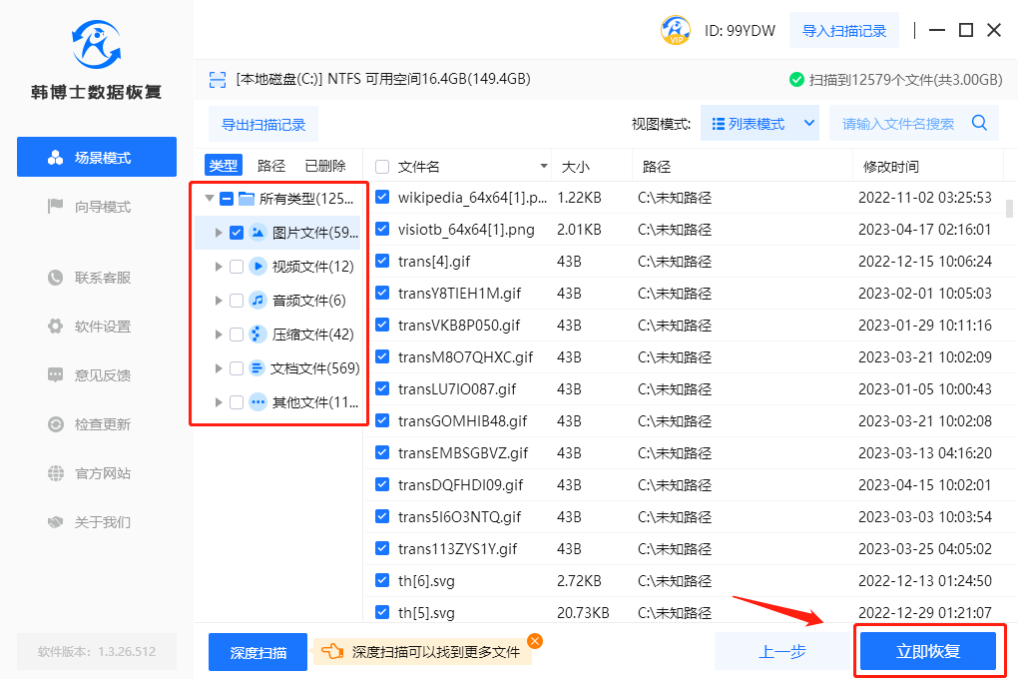This screenshot has width=1018, height=679.
Task: Select 场景模式 in the sidebar
Action: click(x=97, y=157)
